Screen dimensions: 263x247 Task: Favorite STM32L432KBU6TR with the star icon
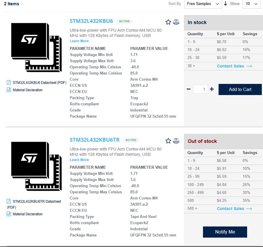point(168,141)
